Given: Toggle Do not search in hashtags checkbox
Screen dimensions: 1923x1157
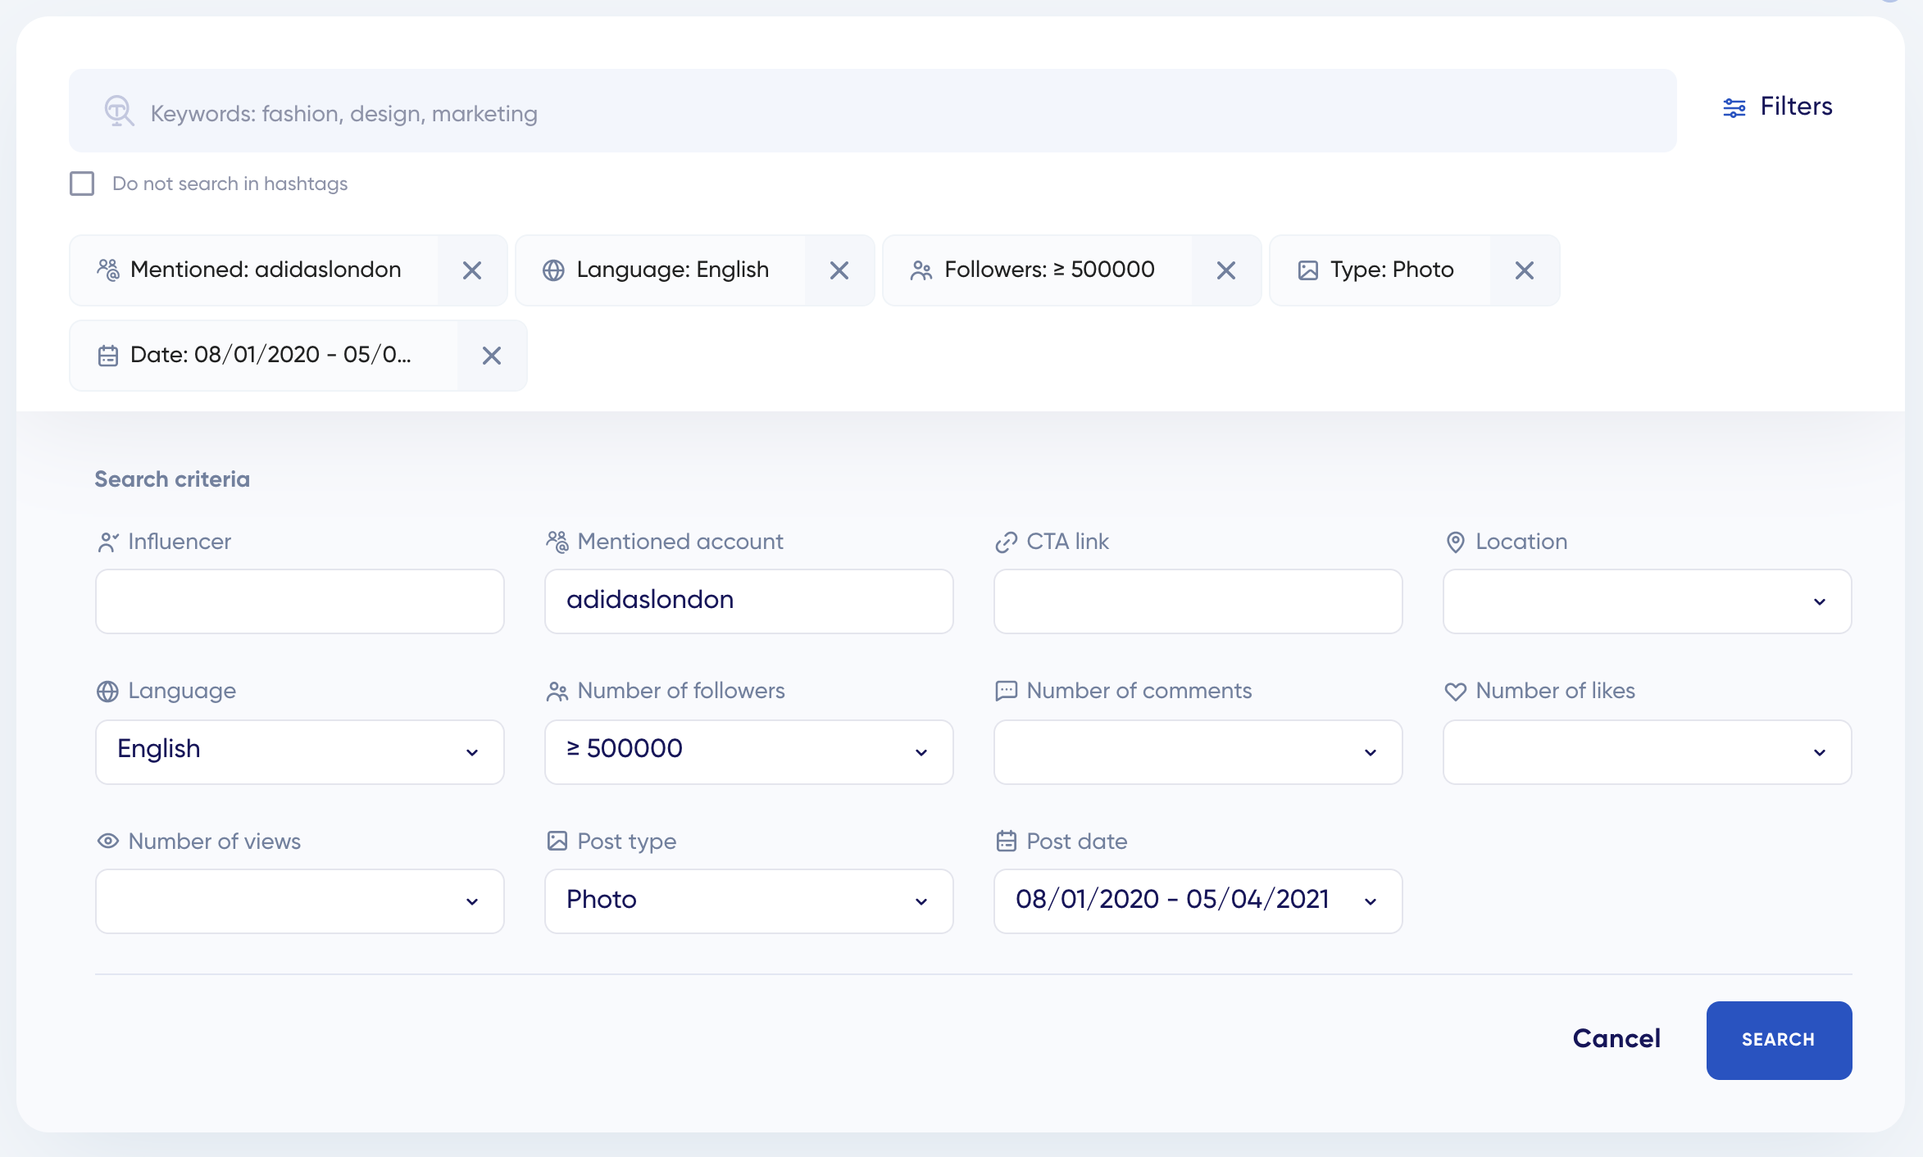Looking at the screenshot, I should pyautogui.click(x=82, y=184).
